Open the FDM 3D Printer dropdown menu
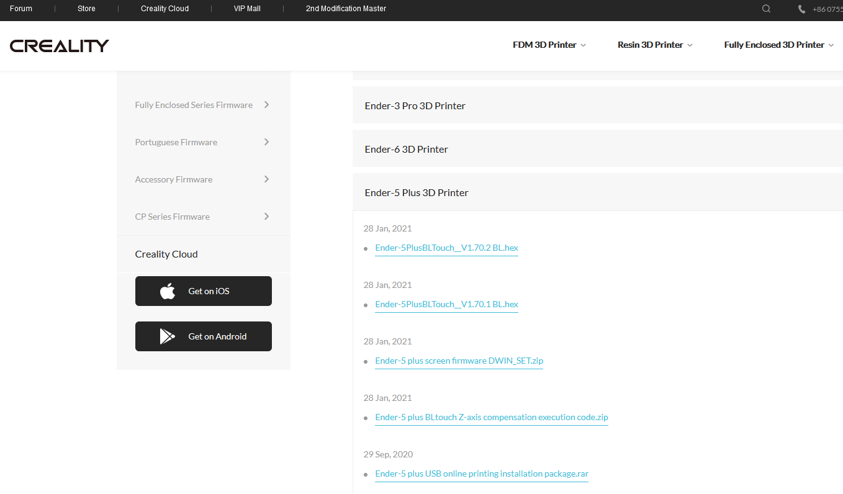 (x=549, y=45)
